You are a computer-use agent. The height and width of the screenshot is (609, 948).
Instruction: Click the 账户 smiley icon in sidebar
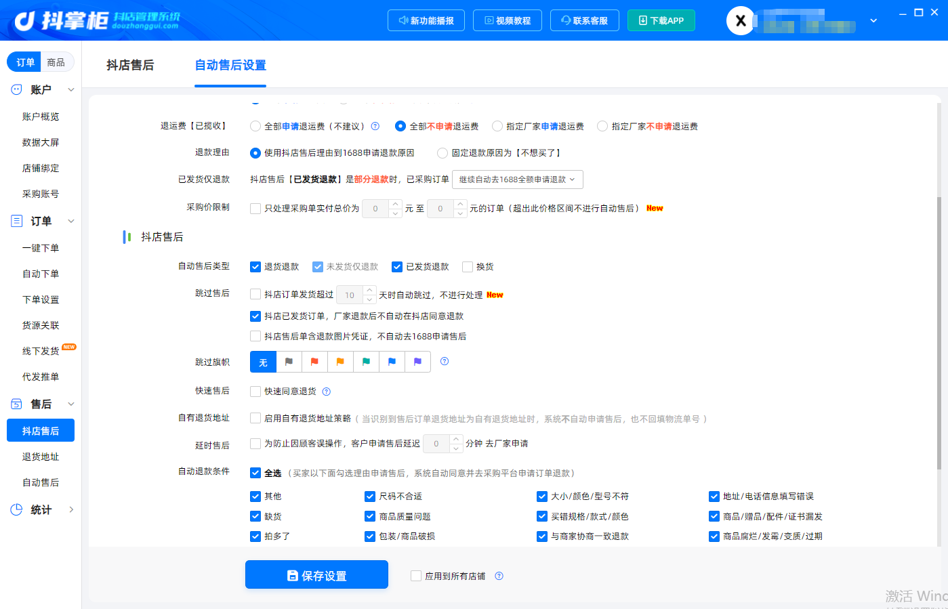coord(16,89)
